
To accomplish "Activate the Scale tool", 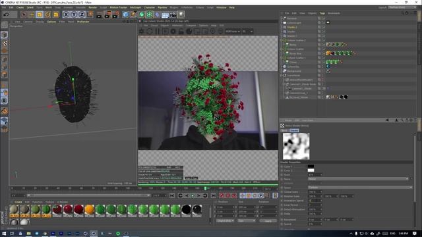I will point(40,14).
